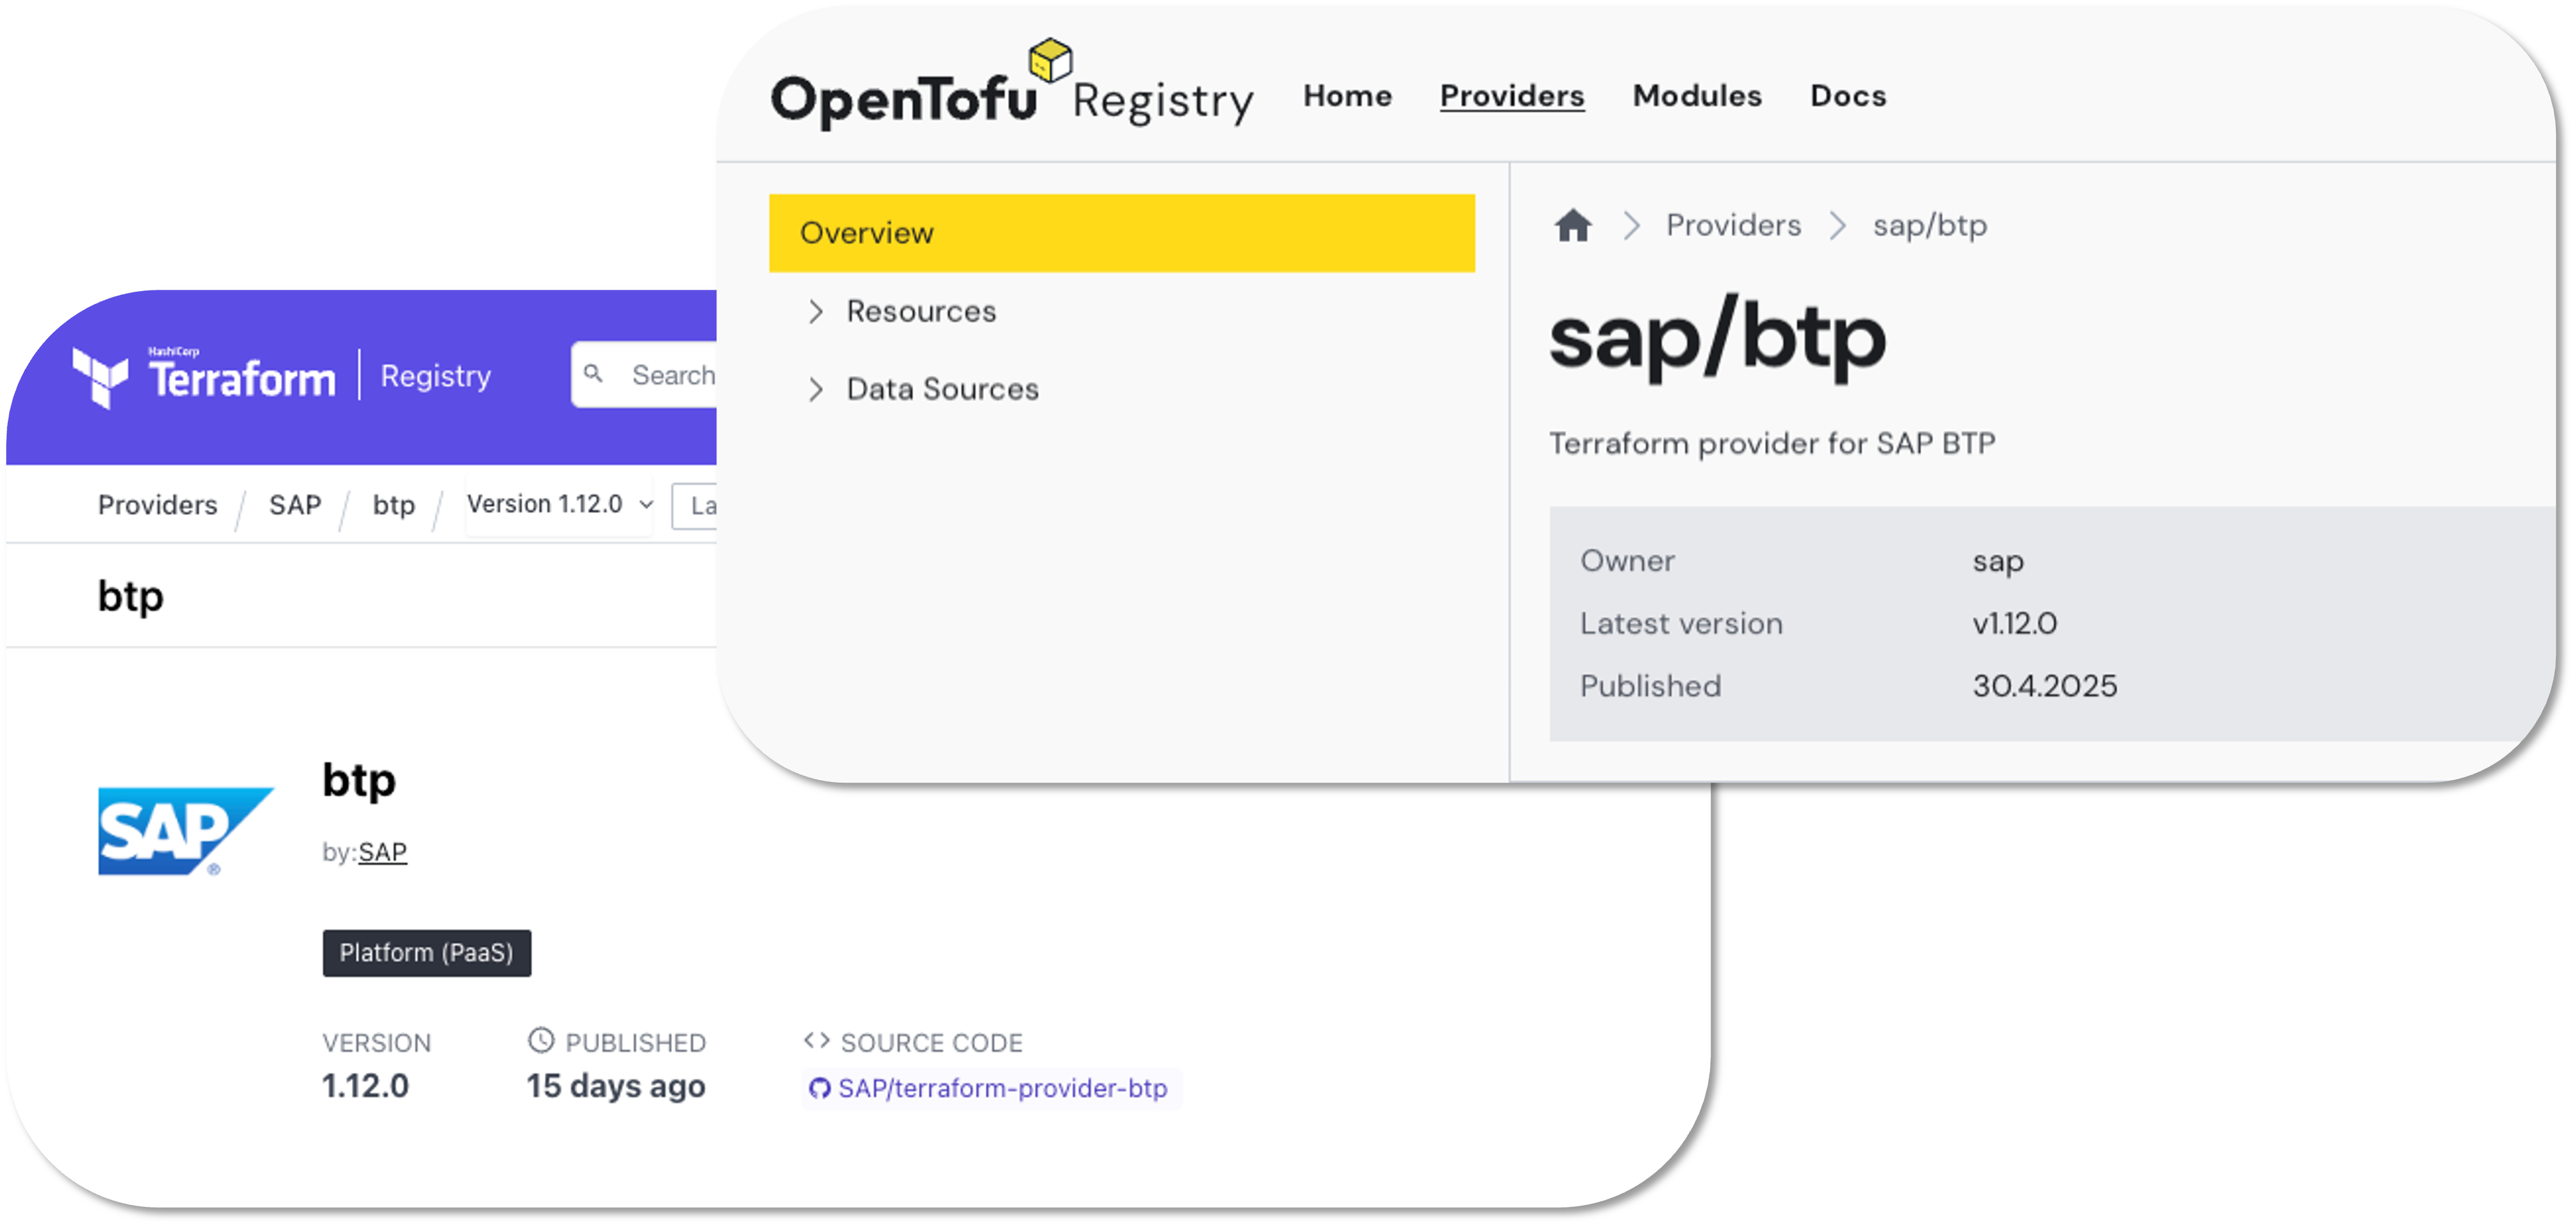Click the SAP breadcrumb in Terraform Registry
2576x1225 pixels.
coord(295,505)
